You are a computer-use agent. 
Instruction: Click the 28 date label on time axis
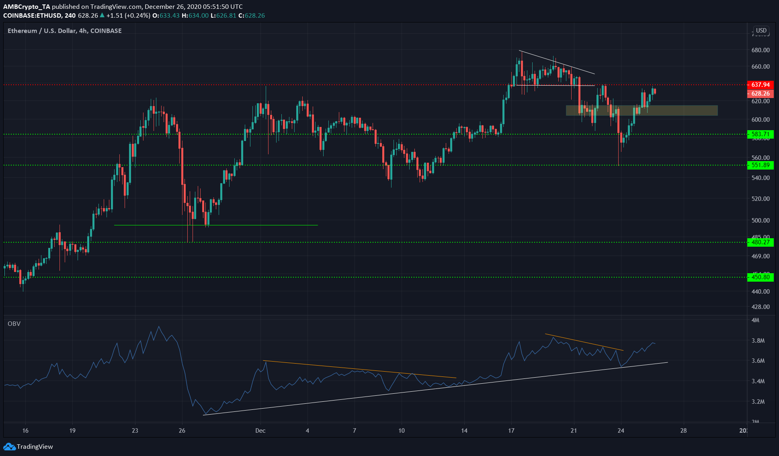pos(684,431)
